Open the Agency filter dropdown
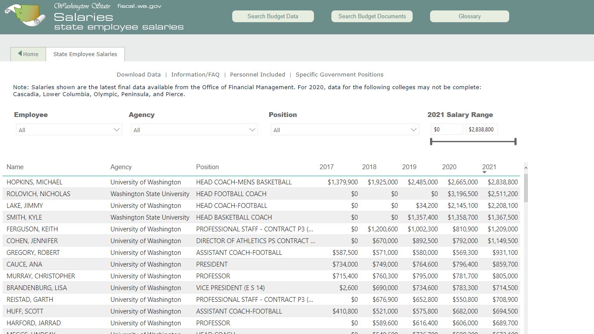 pyautogui.click(x=194, y=130)
